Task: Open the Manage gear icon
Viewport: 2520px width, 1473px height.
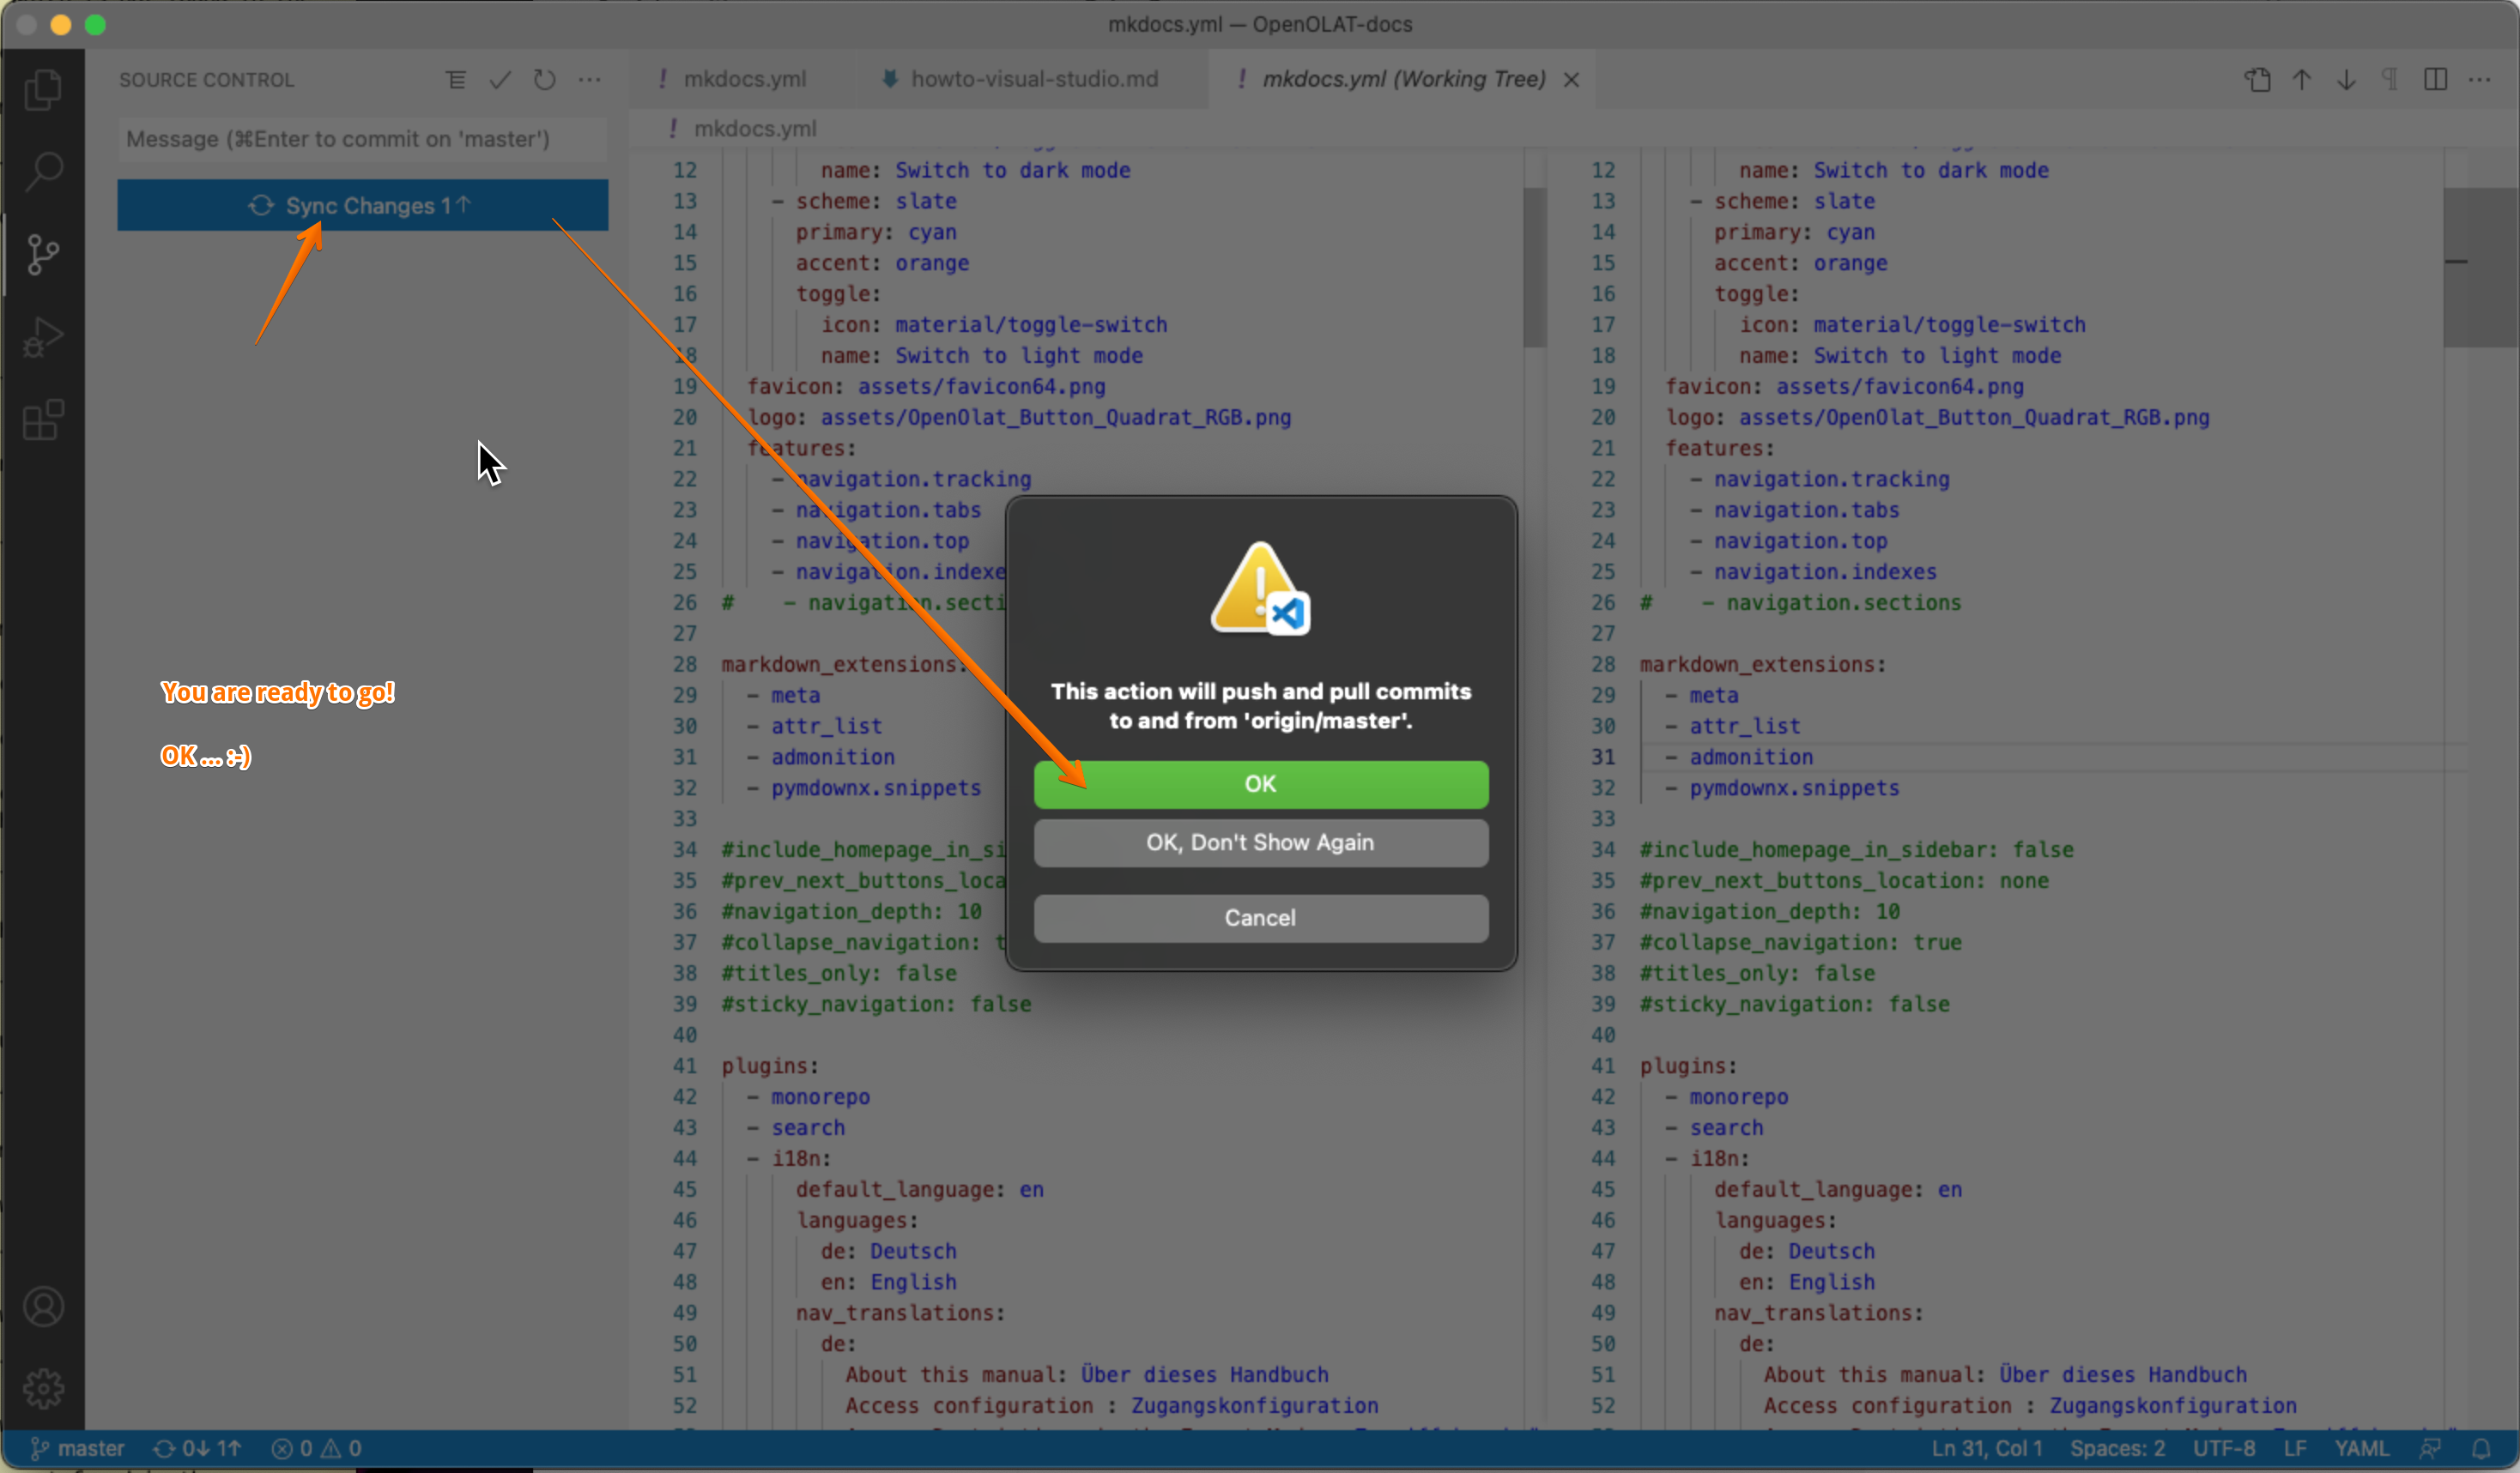Action: (43, 1389)
